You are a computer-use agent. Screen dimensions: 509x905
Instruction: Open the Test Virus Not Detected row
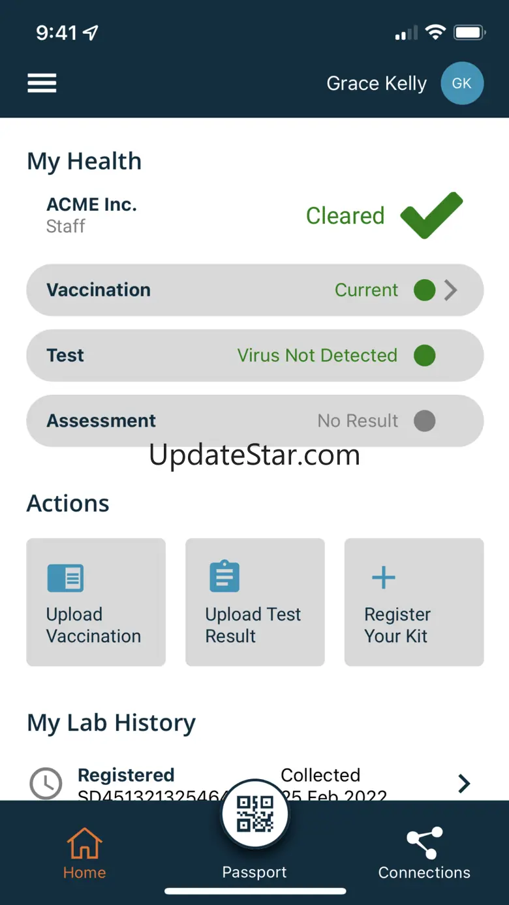(254, 356)
